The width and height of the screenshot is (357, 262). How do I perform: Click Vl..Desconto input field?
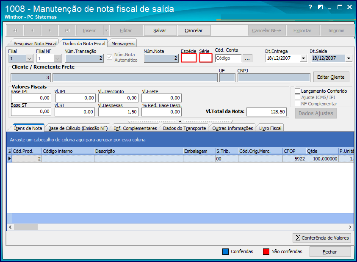118,98
